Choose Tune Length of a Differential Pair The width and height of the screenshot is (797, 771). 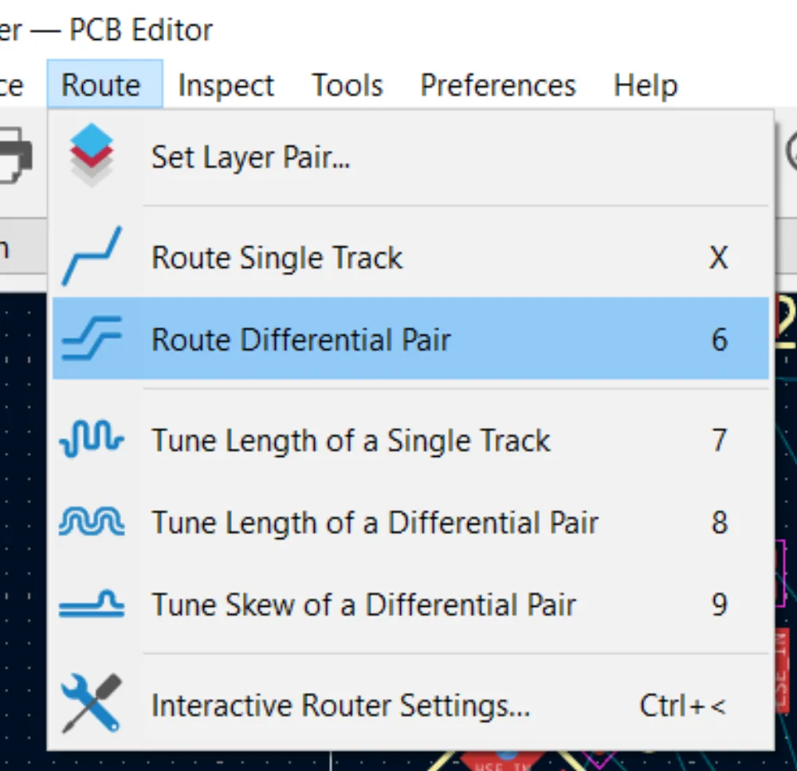point(375,523)
